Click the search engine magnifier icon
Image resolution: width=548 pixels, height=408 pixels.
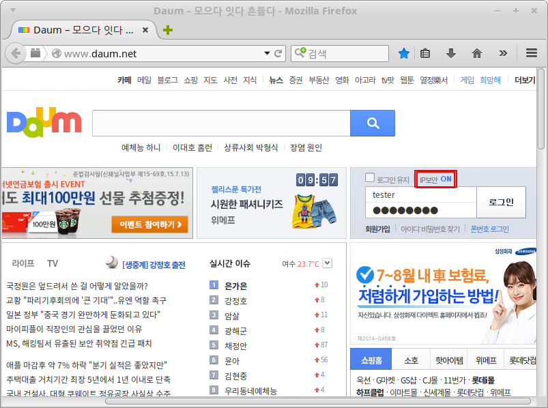click(300, 53)
